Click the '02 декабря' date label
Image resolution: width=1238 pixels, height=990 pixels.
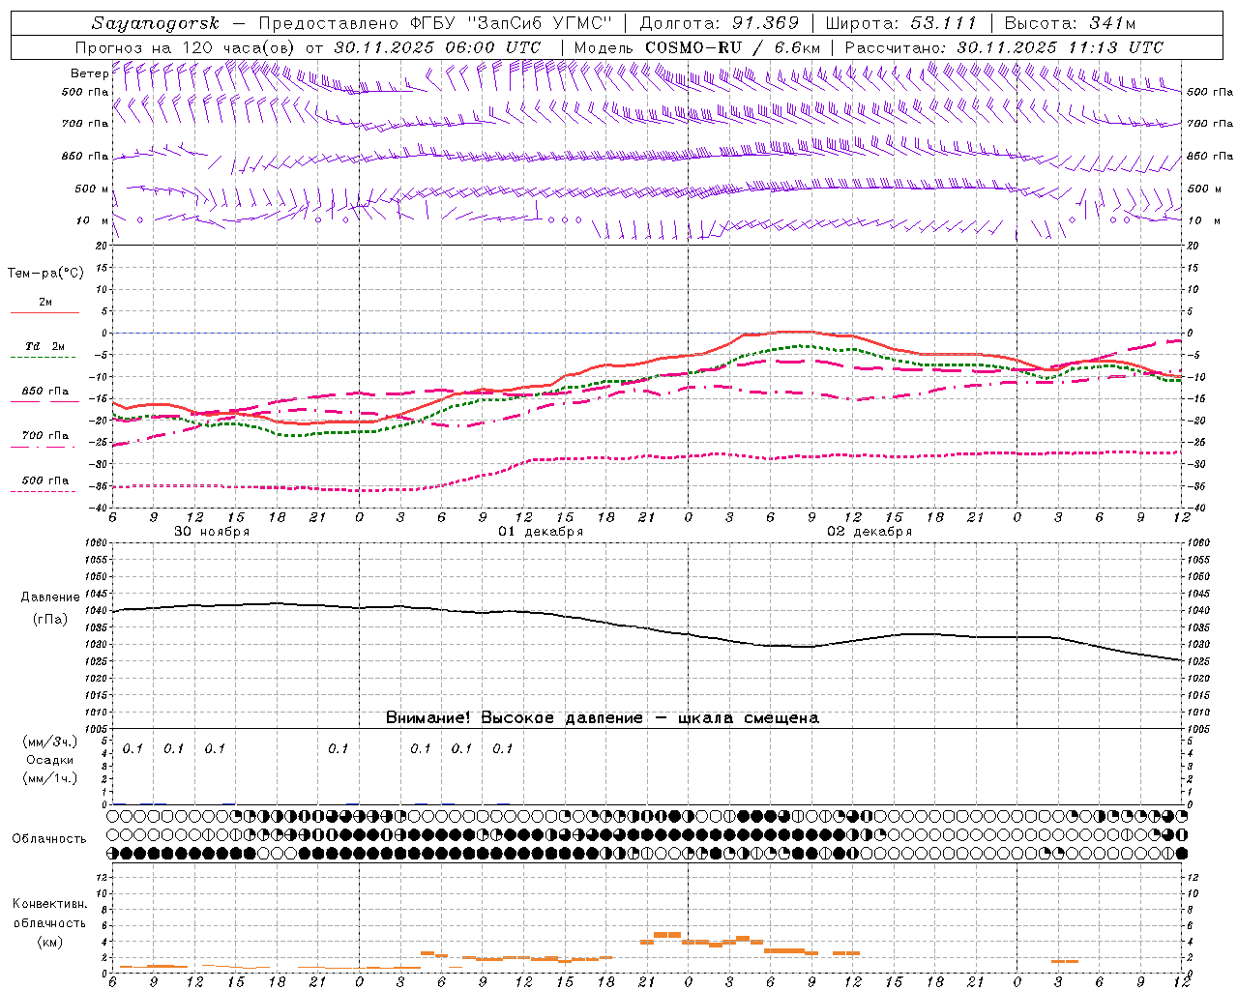click(870, 532)
